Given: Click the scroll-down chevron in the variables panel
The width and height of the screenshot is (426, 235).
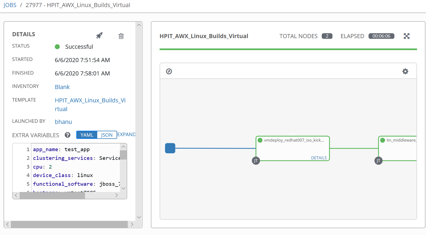Looking at the screenshot, I should point(123,188).
